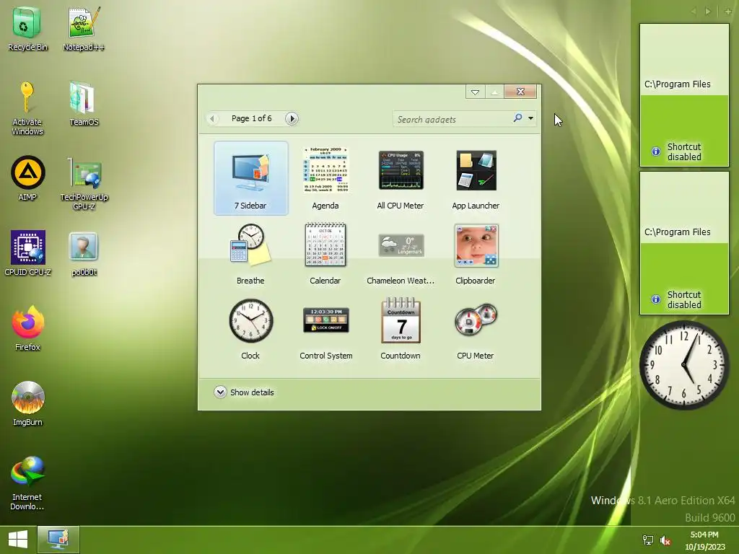Screen dimensions: 739x554
Task: Select the Clock gadget in gallery
Action: click(250, 328)
